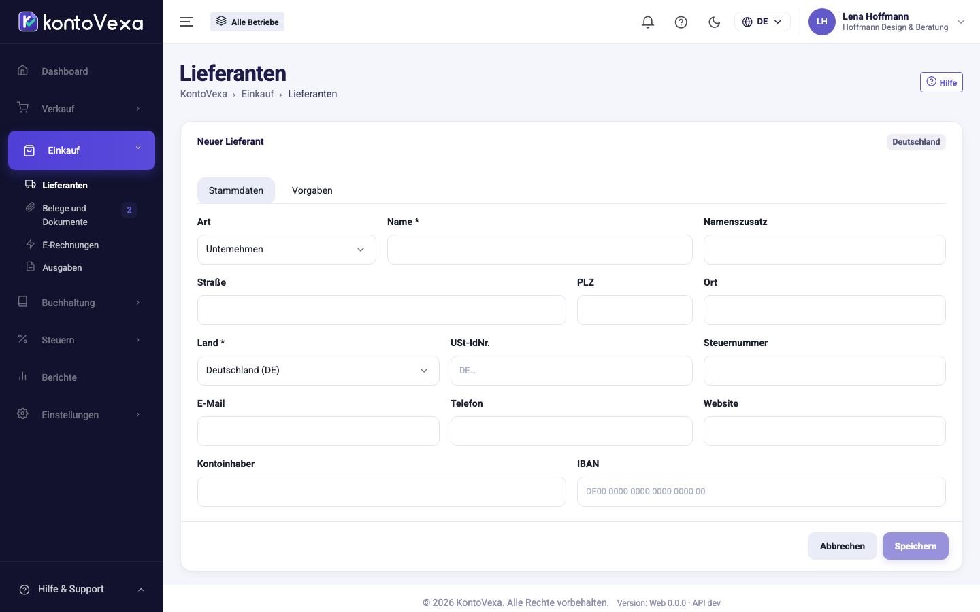
Task: Click the Dashboard home icon
Action: tap(23, 71)
